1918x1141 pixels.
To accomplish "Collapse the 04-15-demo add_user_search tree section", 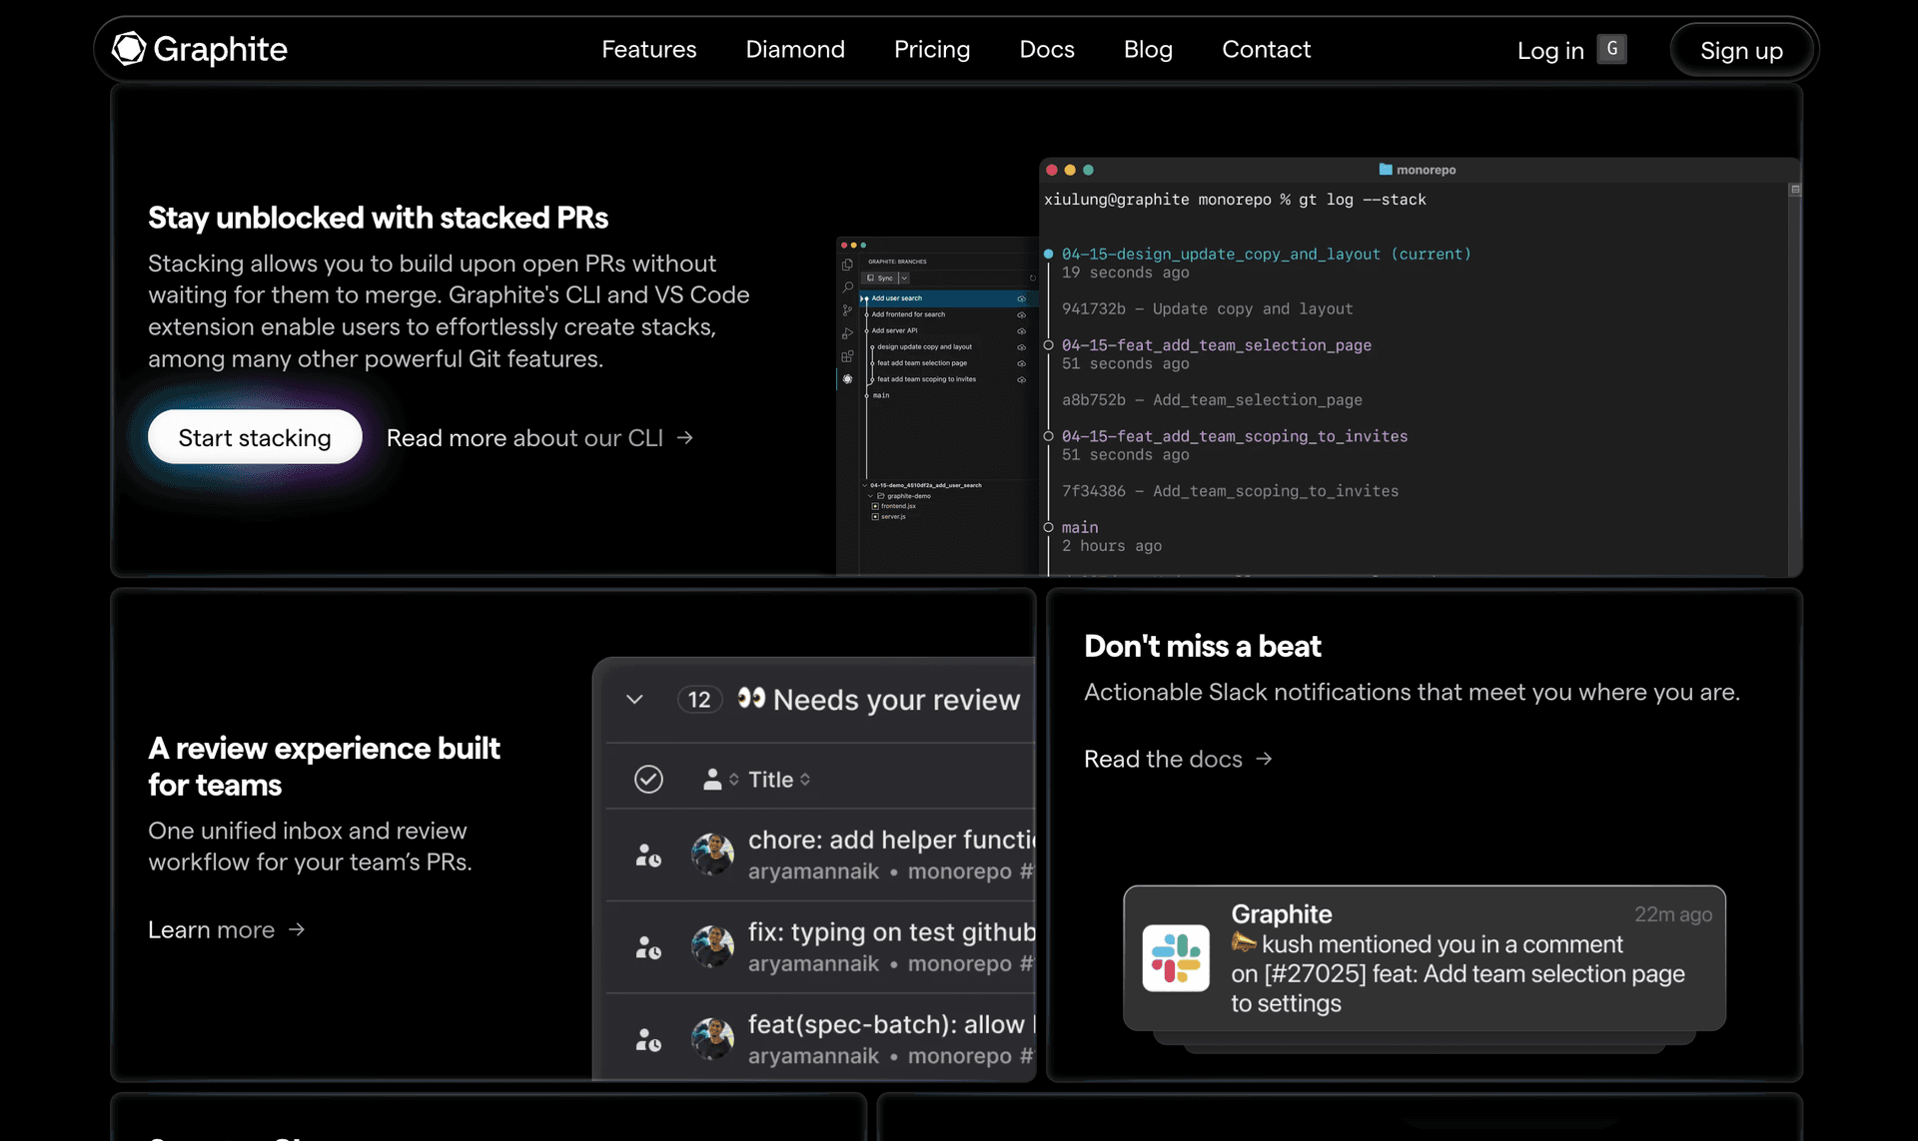I will tap(864, 485).
